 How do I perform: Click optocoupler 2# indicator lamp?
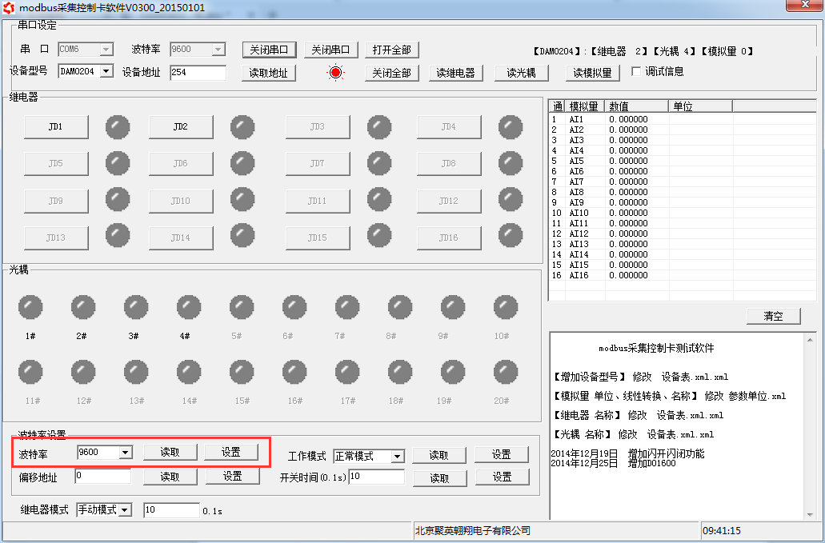coord(83,308)
